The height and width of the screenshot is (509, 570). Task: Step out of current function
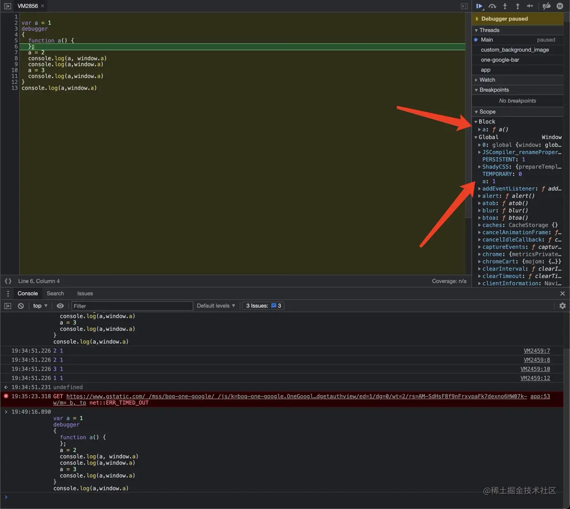[517, 6]
